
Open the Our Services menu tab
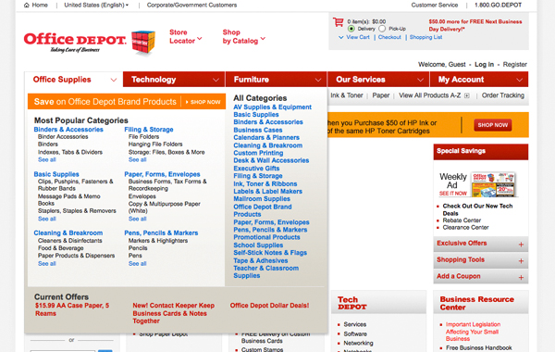pos(378,80)
